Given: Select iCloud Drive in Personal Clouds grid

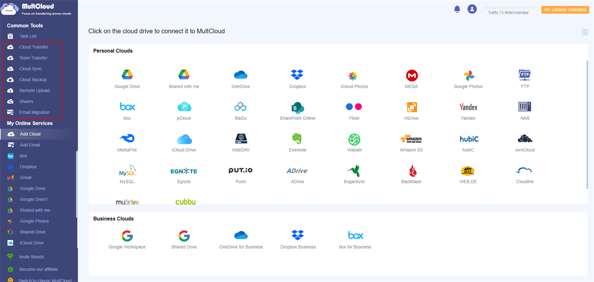Looking at the screenshot, I should (184, 139).
